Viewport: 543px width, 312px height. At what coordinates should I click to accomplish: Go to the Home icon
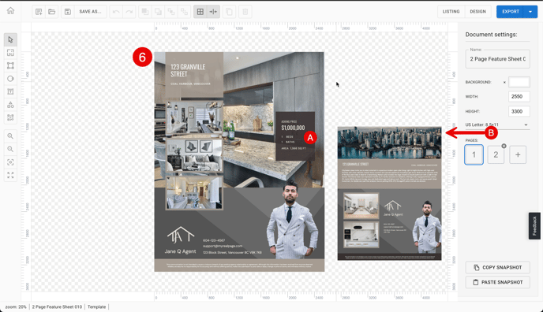tap(11, 11)
